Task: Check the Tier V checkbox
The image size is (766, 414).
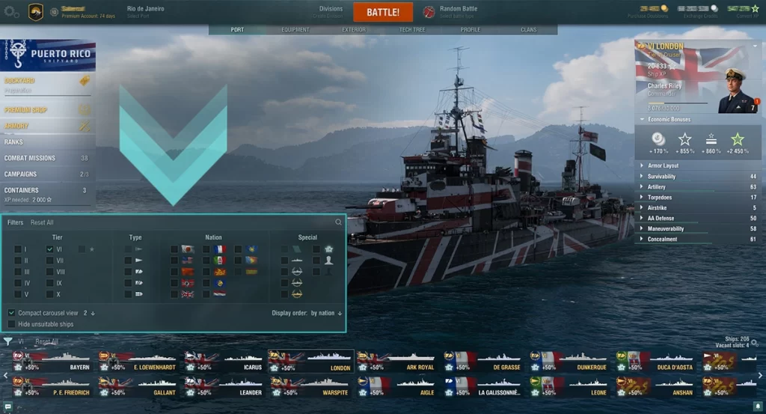Action: tap(18, 294)
